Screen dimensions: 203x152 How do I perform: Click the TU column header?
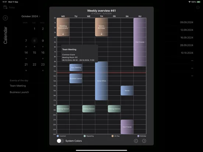[76, 16]
